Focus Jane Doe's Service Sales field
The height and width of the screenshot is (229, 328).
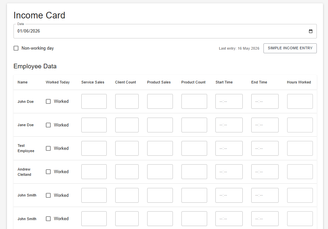pyautogui.click(x=94, y=125)
